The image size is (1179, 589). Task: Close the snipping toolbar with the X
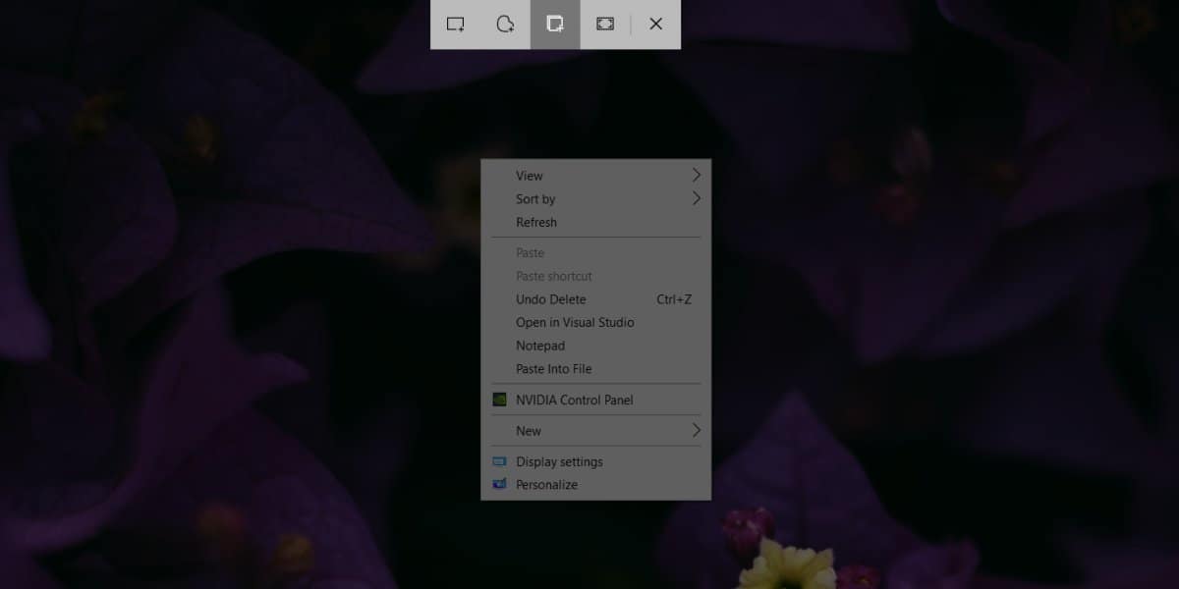[655, 25]
